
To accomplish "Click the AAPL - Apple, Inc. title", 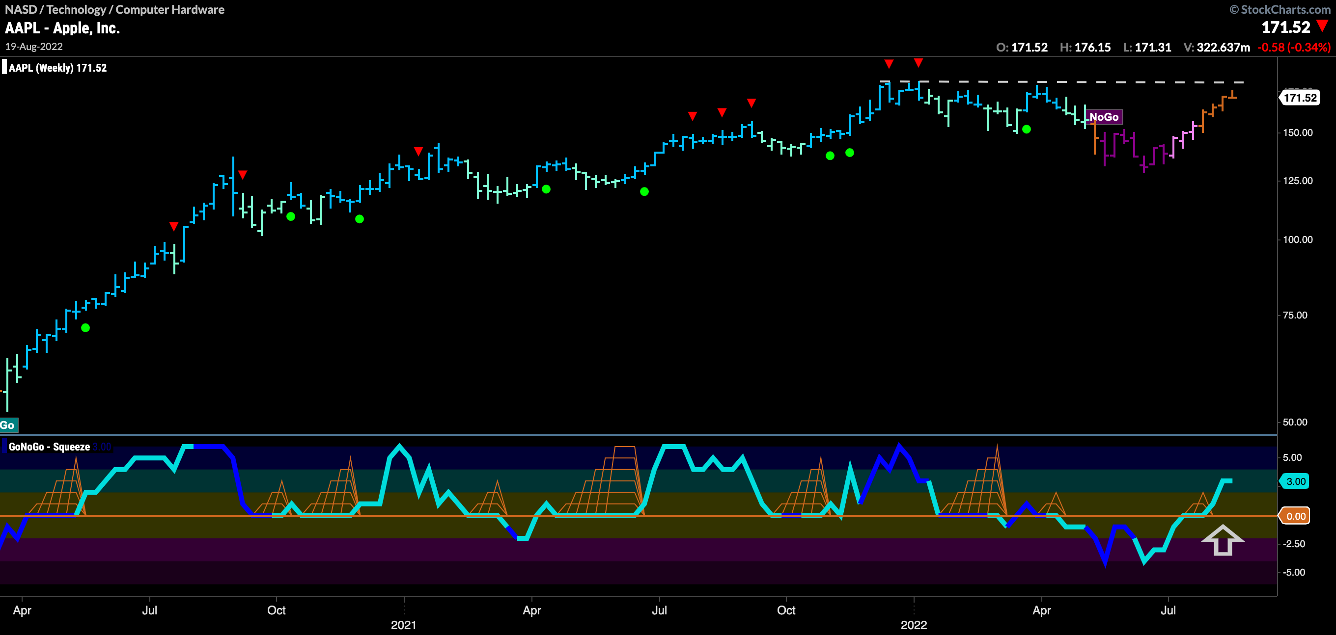I will [x=62, y=28].
